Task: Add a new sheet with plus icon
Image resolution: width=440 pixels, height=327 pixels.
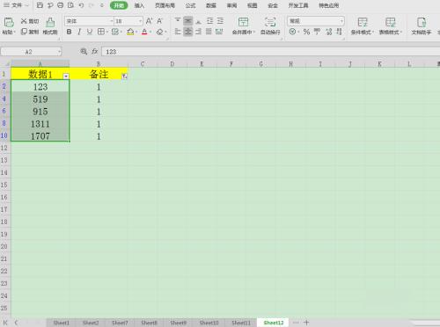Action: tap(306, 323)
